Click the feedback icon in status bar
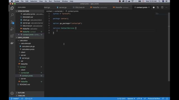 163,99
